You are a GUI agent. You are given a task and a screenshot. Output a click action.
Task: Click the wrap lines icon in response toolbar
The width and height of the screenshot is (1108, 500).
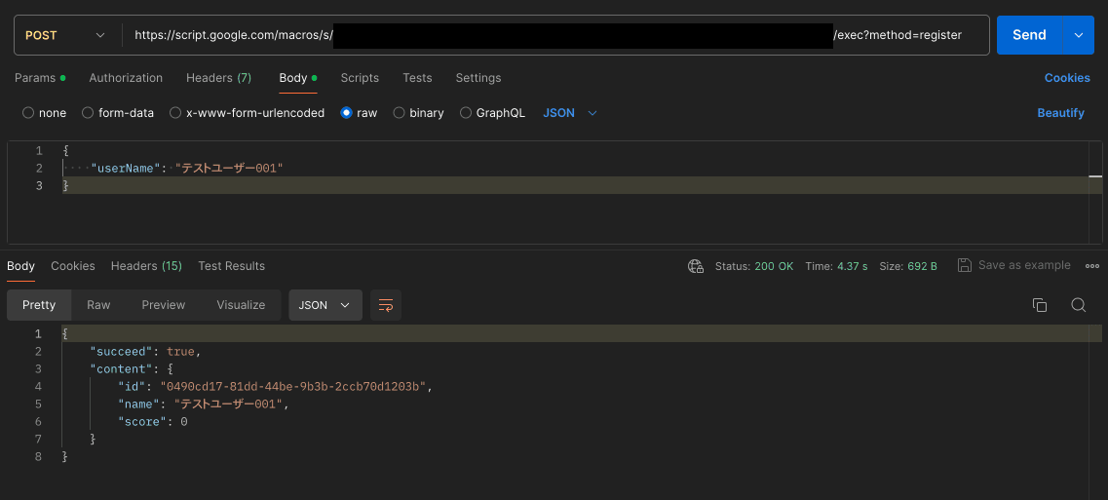click(x=386, y=305)
